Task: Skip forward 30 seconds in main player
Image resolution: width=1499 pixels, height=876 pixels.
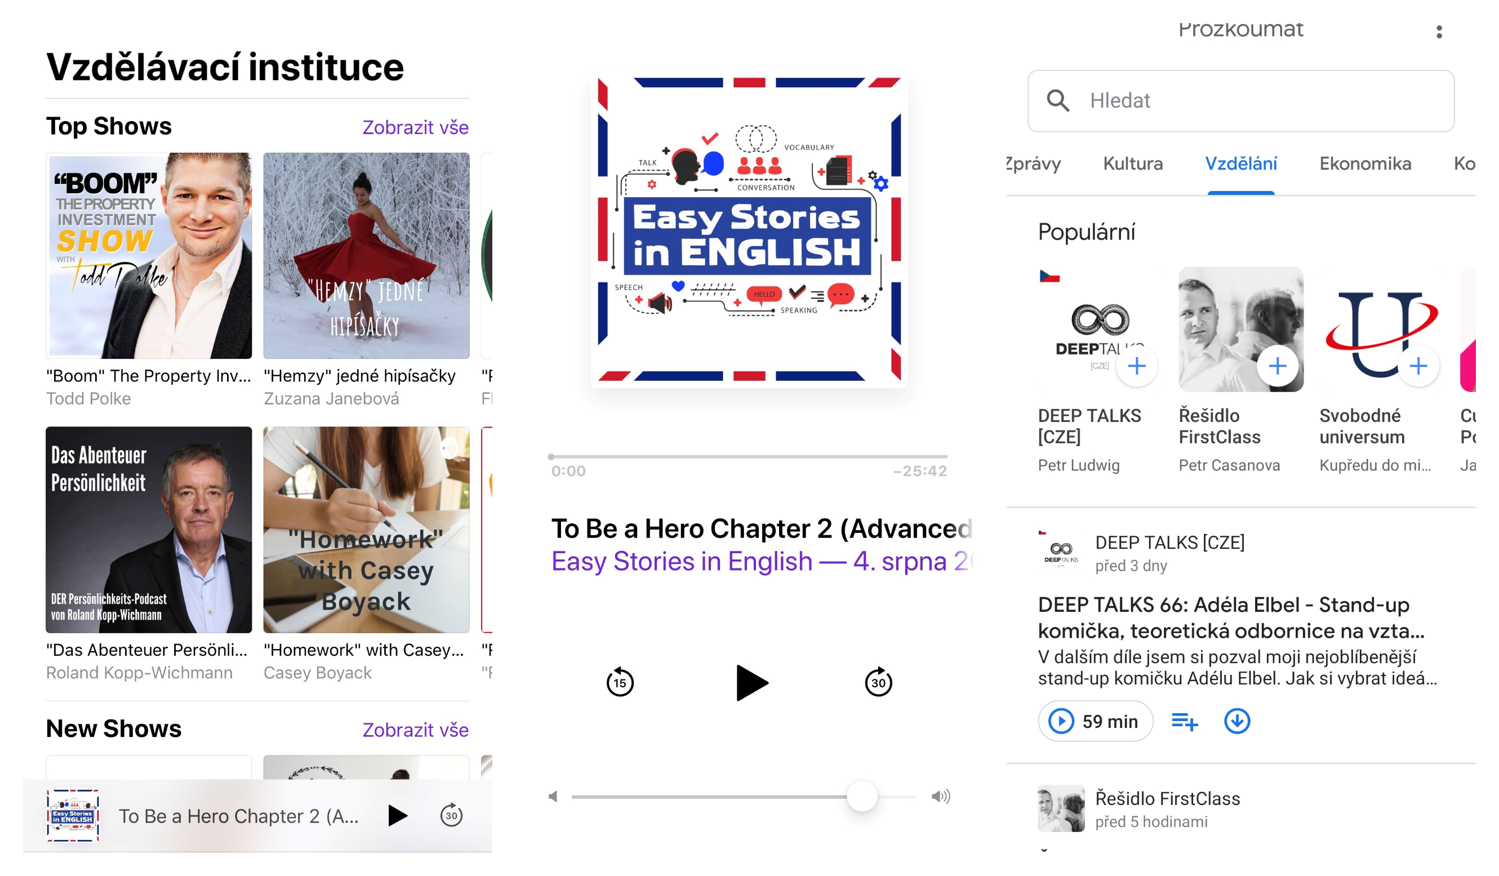Action: (x=878, y=682)
